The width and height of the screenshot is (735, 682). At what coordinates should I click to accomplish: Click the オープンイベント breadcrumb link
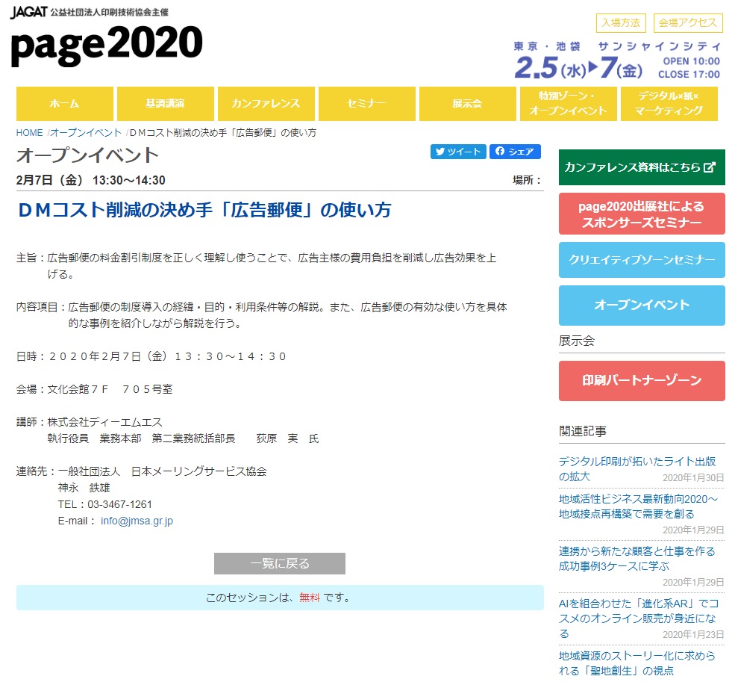pyautogui.click(x=86, y=133)
